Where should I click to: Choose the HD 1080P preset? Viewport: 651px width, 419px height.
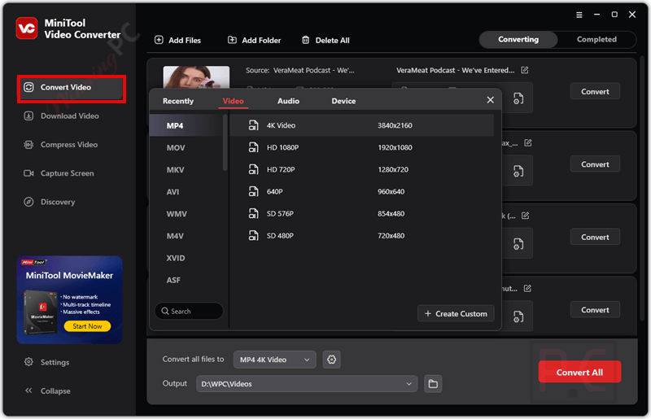coord(361,147)
